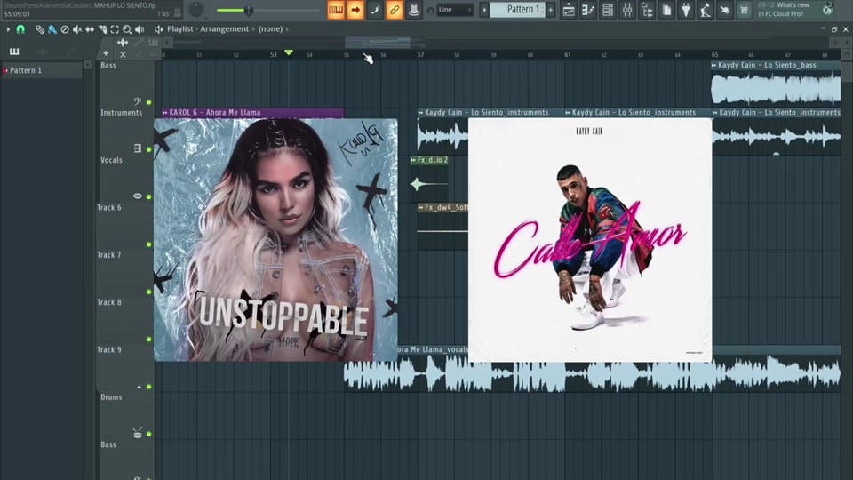Select 'Pattern 1' in the picker panel
This screenshot has height=480, width=853.
coord(42,70)
